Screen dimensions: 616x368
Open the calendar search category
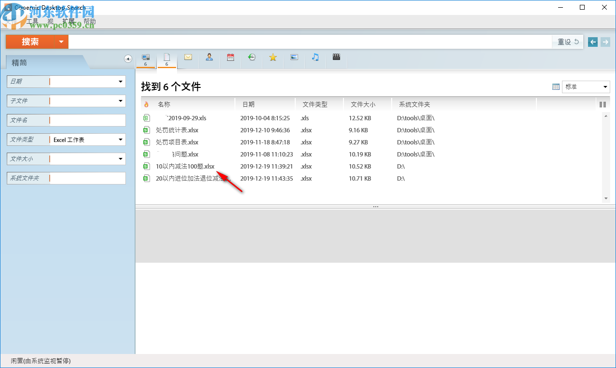pyautogui.click(x=230, y=57)
